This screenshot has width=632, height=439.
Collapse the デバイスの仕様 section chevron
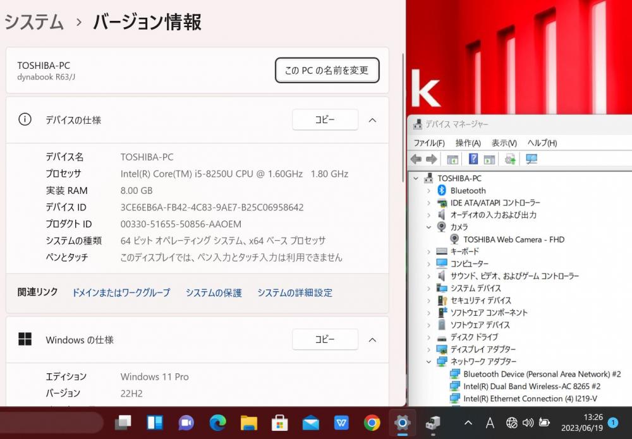tap(372, 120)
